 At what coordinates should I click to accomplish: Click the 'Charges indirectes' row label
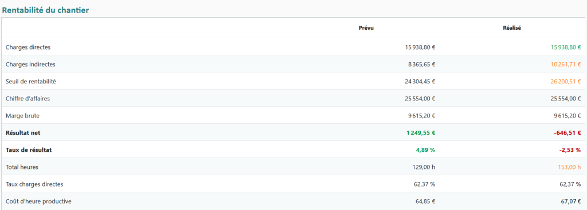tap(31, 64)
